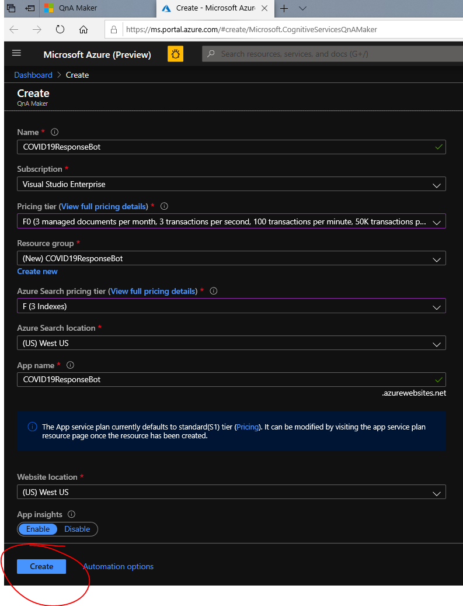Click the info icon next to App insights
463x606 pixels.
point(71,514)
